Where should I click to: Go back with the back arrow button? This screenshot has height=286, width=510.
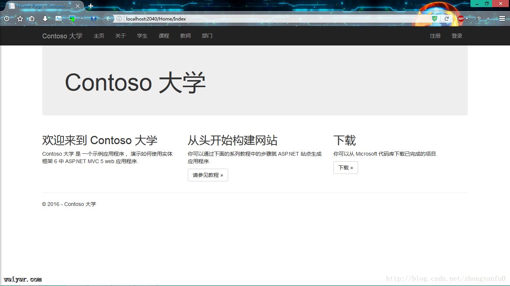click(108, 19)
